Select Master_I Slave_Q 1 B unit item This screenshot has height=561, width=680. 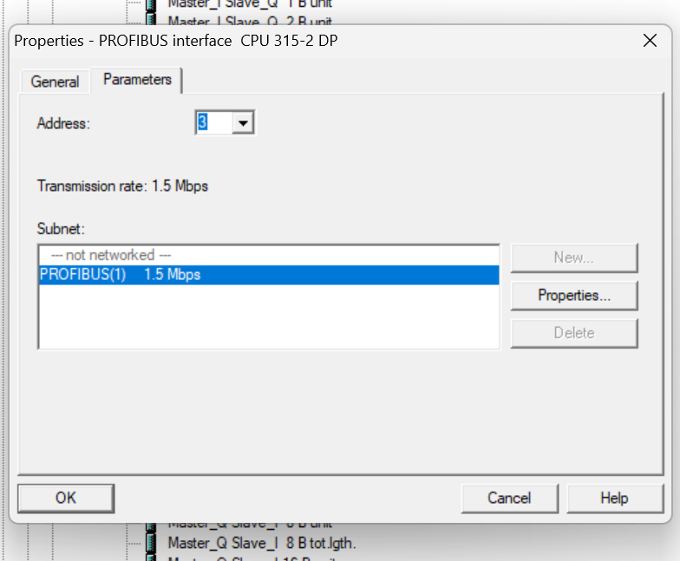[x=250, y=3]
